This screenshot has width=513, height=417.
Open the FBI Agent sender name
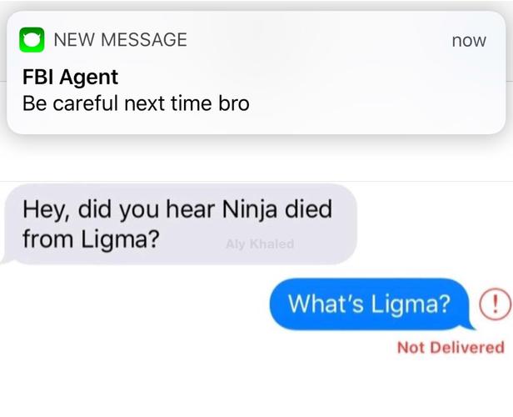click(x=70, y=77)
